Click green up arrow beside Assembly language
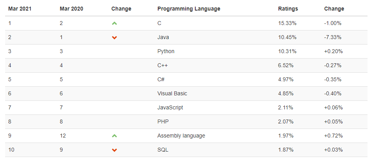 (x=114, y=136)
